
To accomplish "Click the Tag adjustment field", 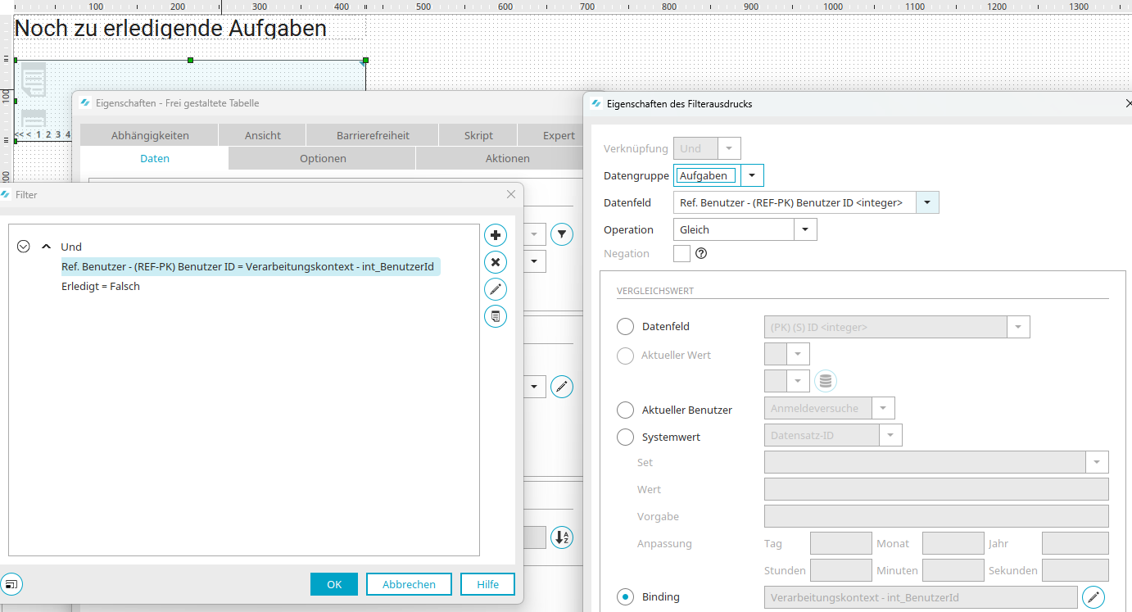I will click(841, 543).
